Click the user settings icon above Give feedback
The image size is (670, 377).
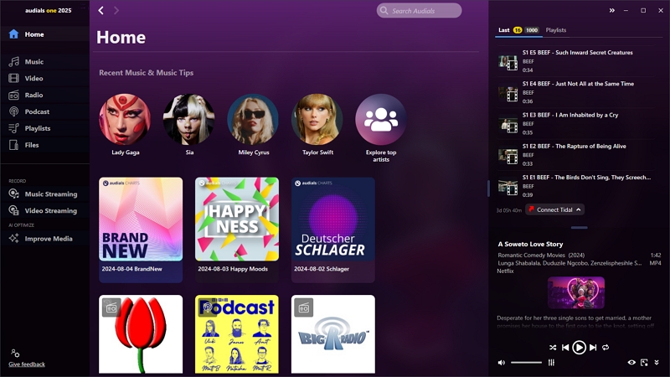pyautogui.click(x=15, y=353)
